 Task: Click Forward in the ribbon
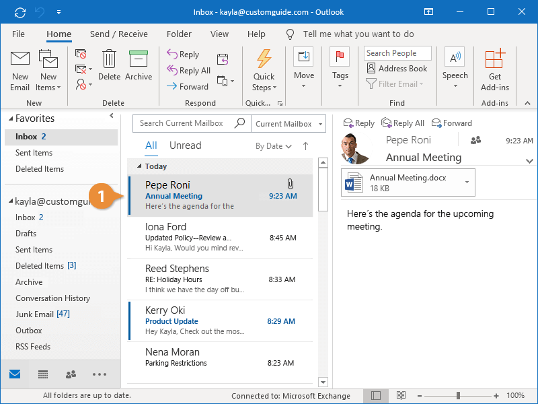(x=188, y=87)
